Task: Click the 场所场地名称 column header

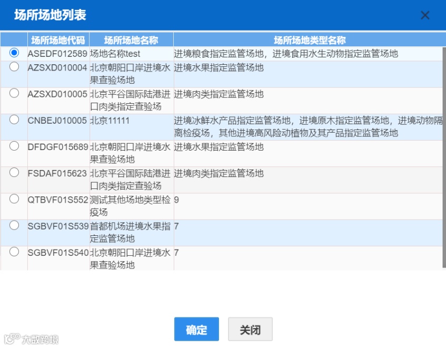Action: [x=132, y=39]
